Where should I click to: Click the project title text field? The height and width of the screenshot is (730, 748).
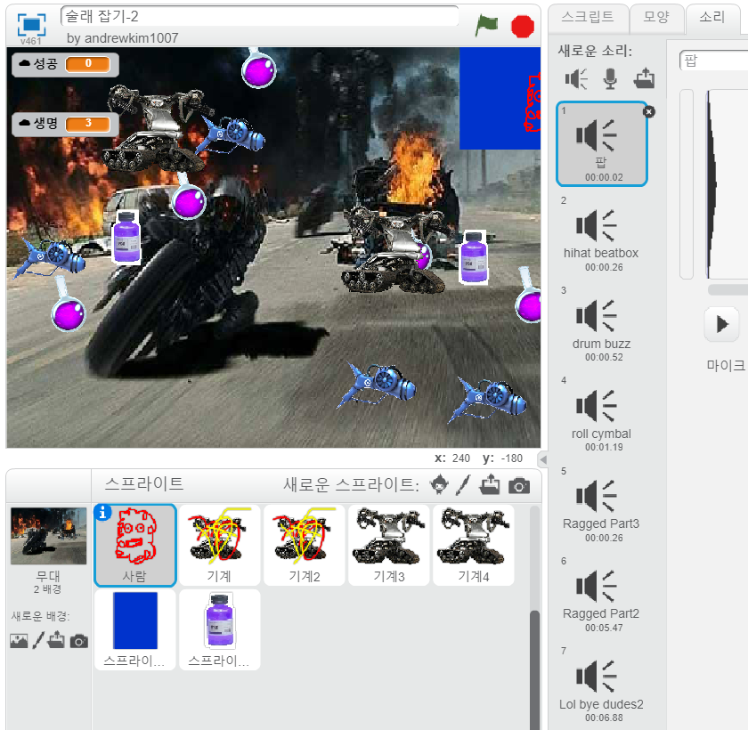click(x=259, y=16)
